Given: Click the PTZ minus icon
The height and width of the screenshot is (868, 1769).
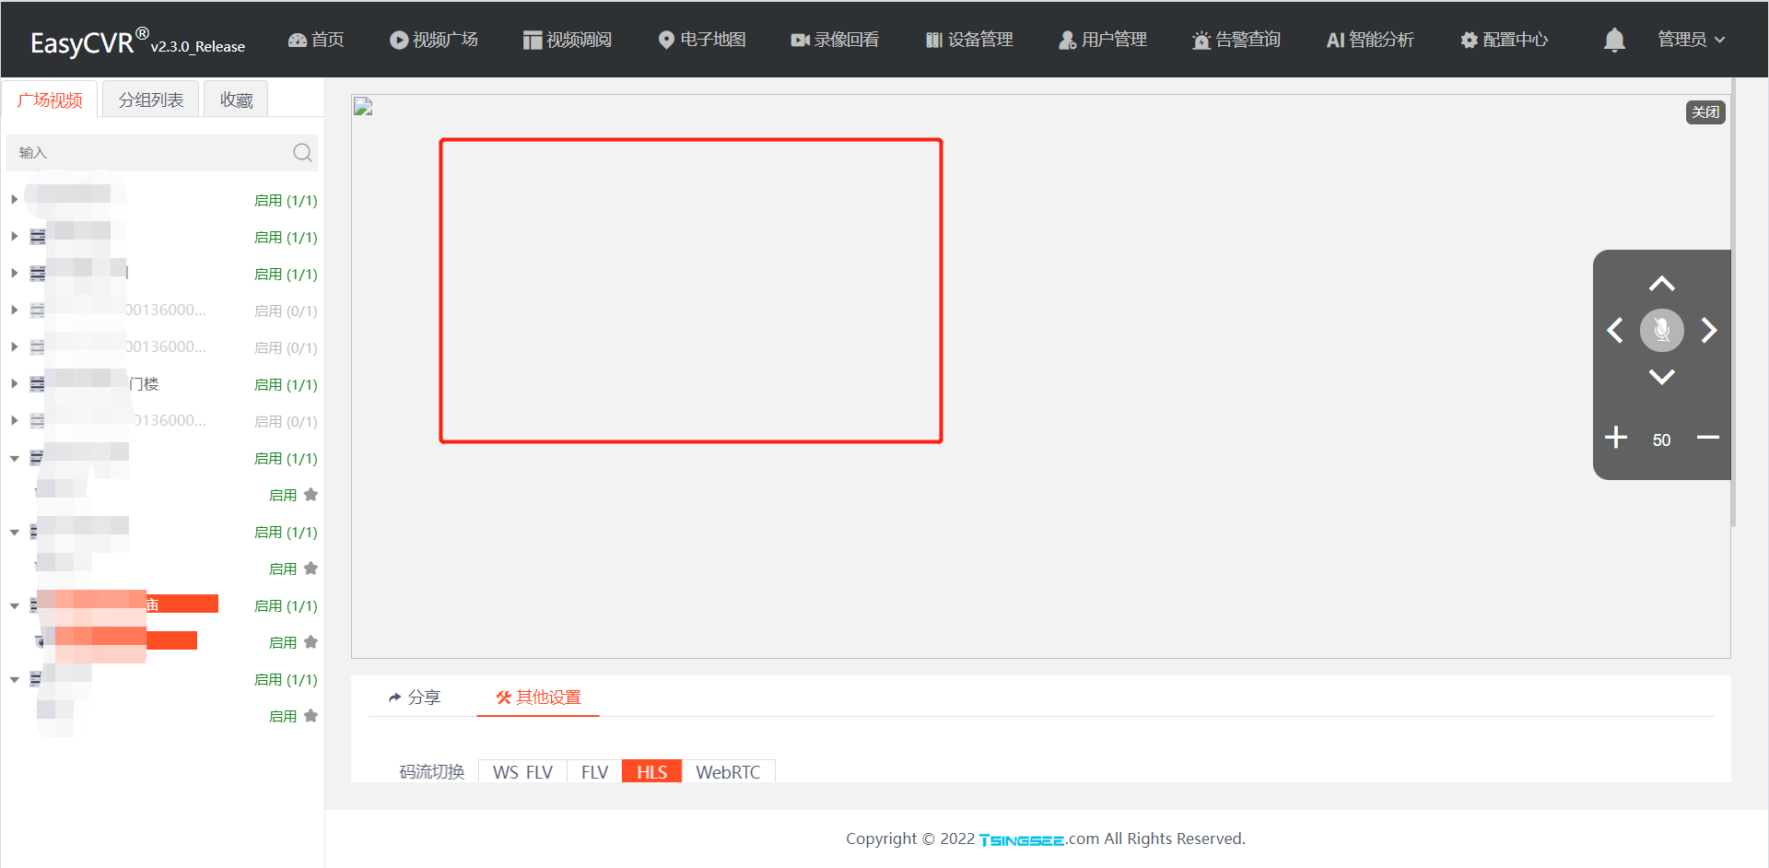Looking at the screenshot, I should tap(1708, 438).
